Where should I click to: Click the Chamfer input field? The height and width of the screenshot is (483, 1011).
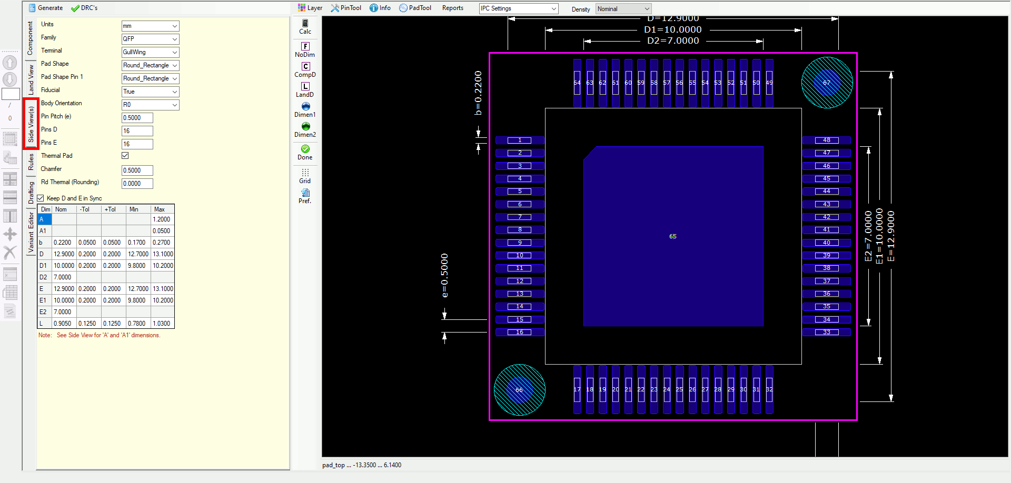click(x=137, y=170)
